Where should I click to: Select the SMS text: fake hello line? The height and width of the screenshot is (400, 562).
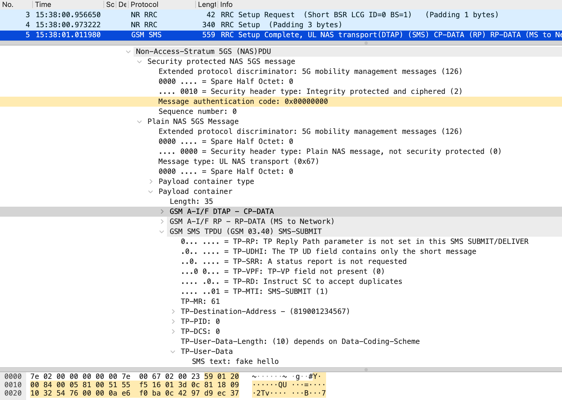pyautogui.click(x=235, y=362)
